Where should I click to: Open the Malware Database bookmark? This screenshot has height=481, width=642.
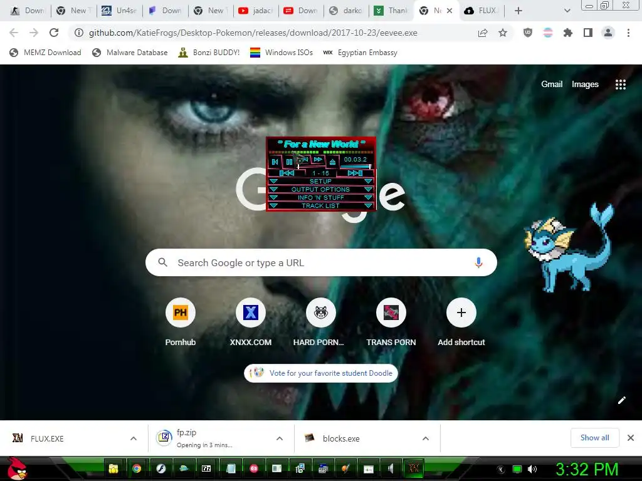click(x=130, y=53)
